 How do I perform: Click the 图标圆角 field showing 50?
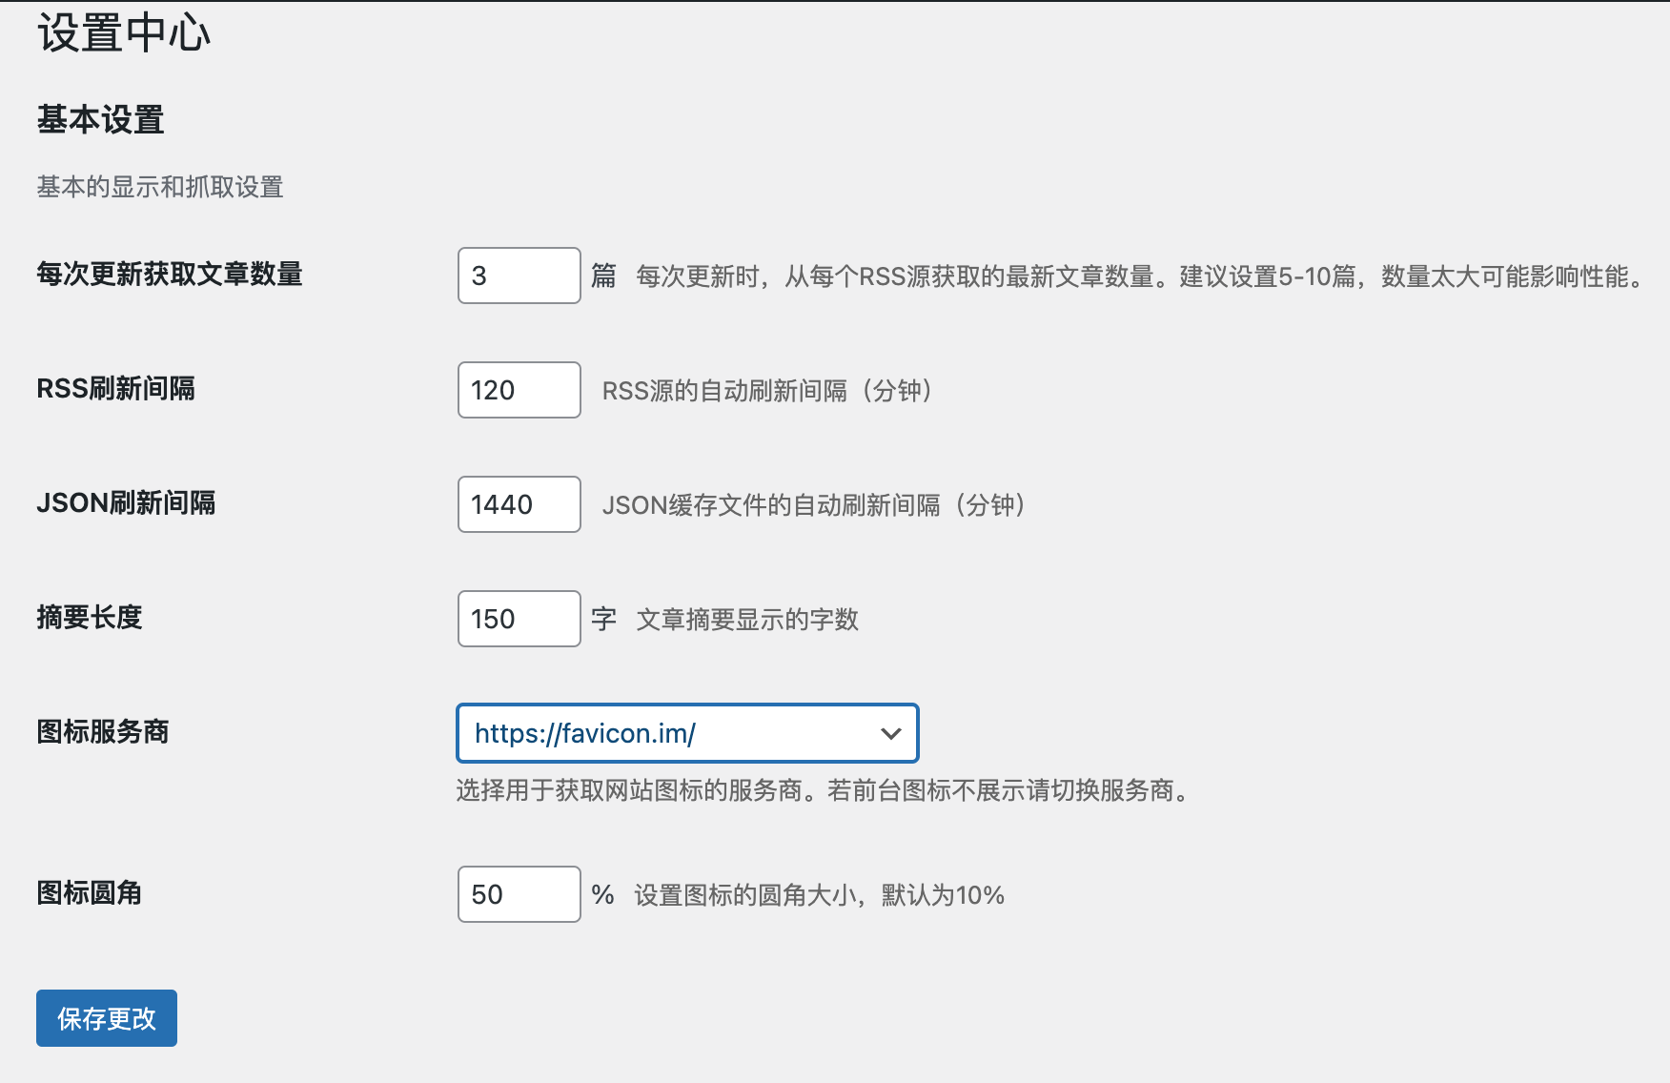(519, 894)
